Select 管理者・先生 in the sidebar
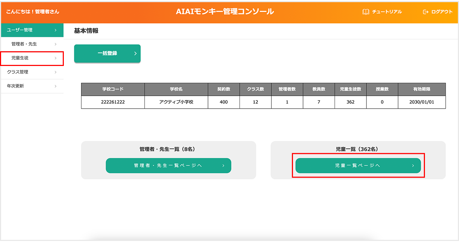The image size is (459, 242). [x=24, y=44]
